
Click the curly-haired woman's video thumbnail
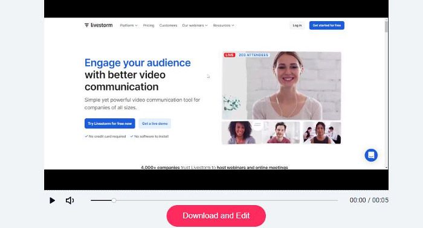[241, 133]
